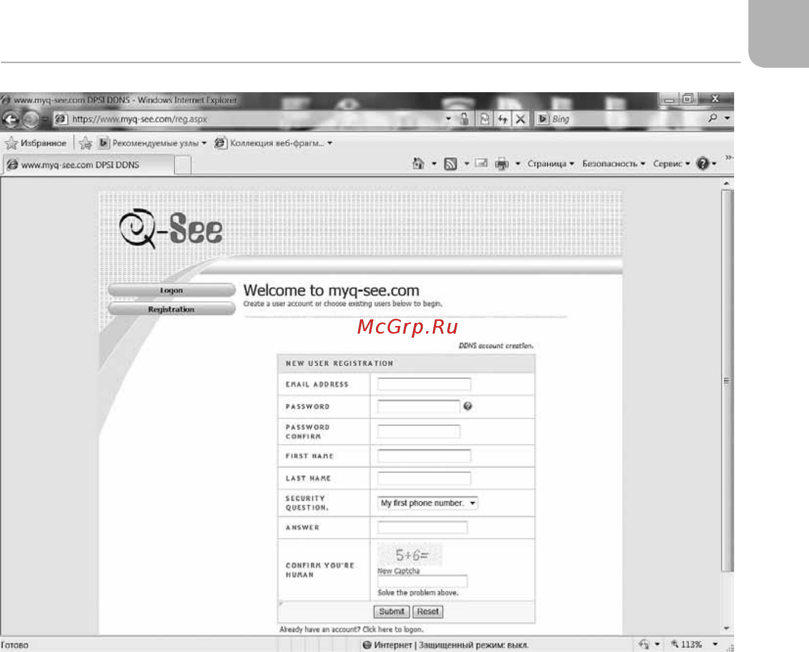Viewport: 809px width, 652px height.
Task: Click the Add to Favorites bar icon
Action: coord(86,143)
